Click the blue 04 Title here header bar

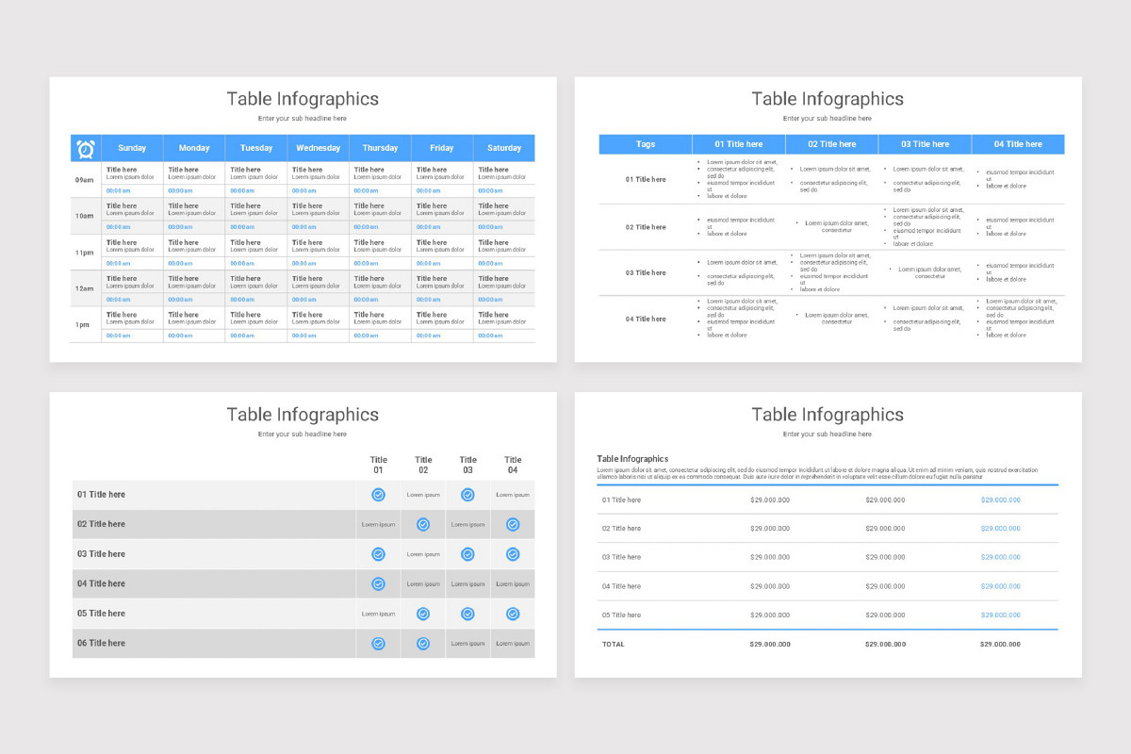[x=1018, y=143]
